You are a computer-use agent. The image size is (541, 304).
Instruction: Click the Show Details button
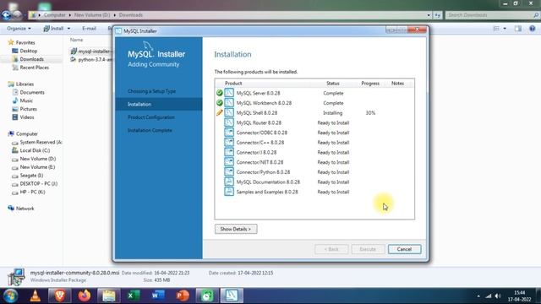[236, 229]
